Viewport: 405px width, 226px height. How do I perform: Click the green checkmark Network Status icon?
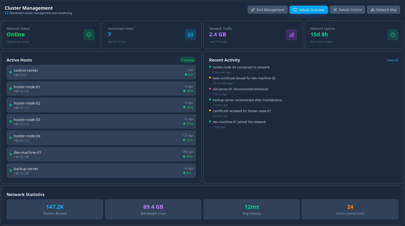click(x=89, y=35)
